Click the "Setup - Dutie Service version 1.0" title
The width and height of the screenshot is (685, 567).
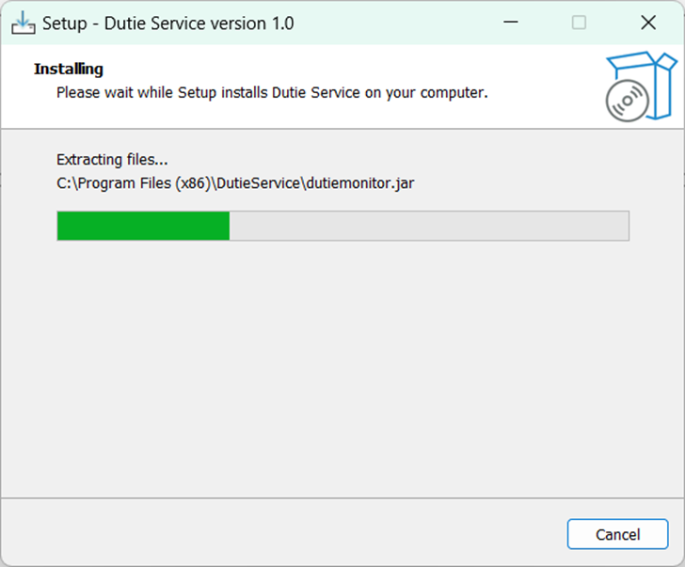167,23
